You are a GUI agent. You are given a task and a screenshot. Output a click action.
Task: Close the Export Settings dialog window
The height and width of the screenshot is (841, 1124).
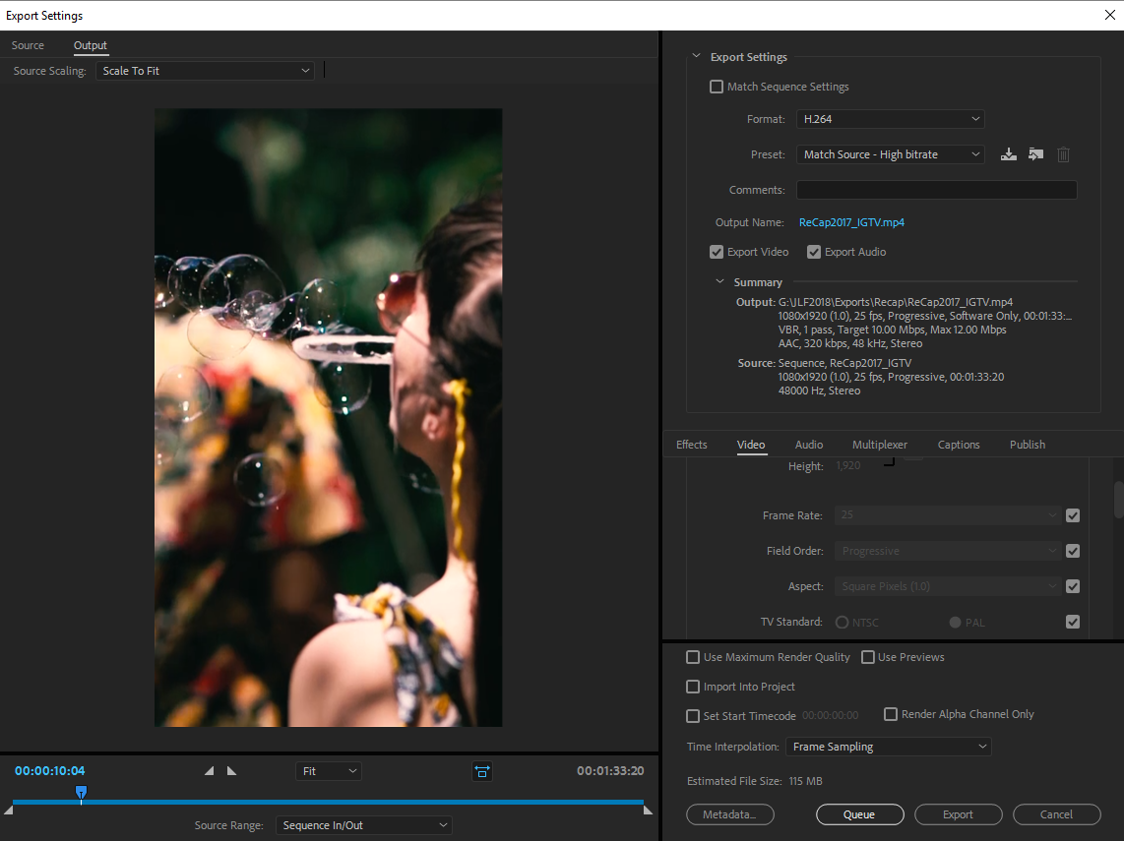pos(1110,15)
